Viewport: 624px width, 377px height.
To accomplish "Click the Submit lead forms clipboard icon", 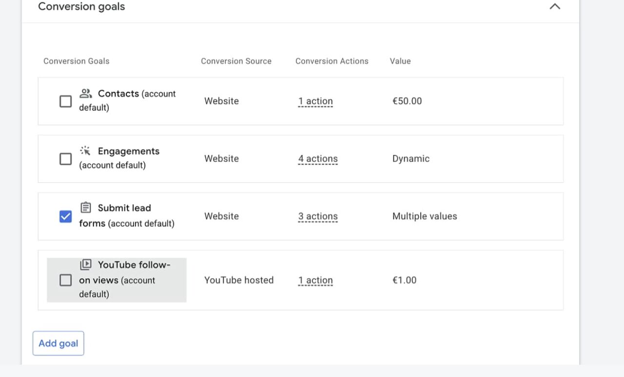I will [86, 207].
